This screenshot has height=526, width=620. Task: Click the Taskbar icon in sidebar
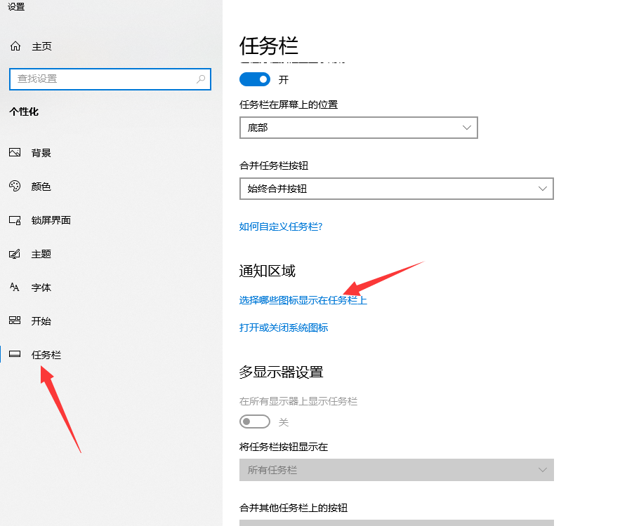(x=15, y=355)
